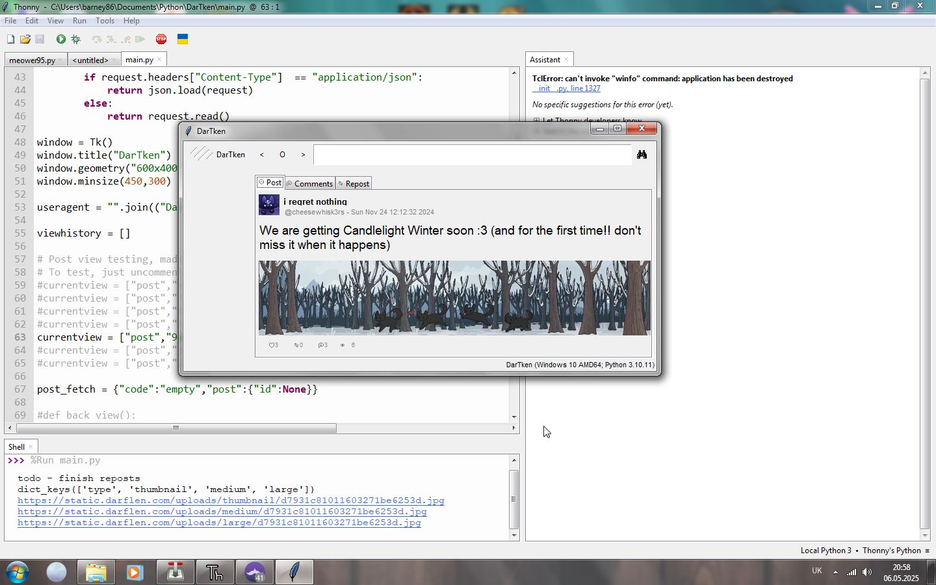Click the post author's avatar image

tap(269, 205)
